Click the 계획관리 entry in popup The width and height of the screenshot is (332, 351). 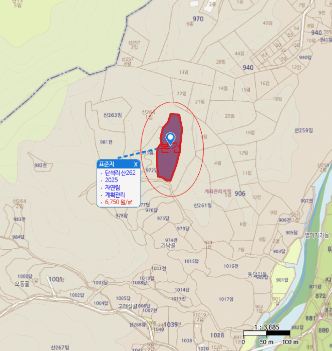coord(115,195)
